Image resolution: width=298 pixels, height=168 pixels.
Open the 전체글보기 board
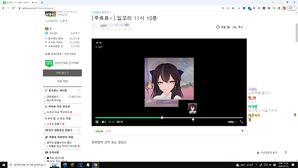point(53,97)
